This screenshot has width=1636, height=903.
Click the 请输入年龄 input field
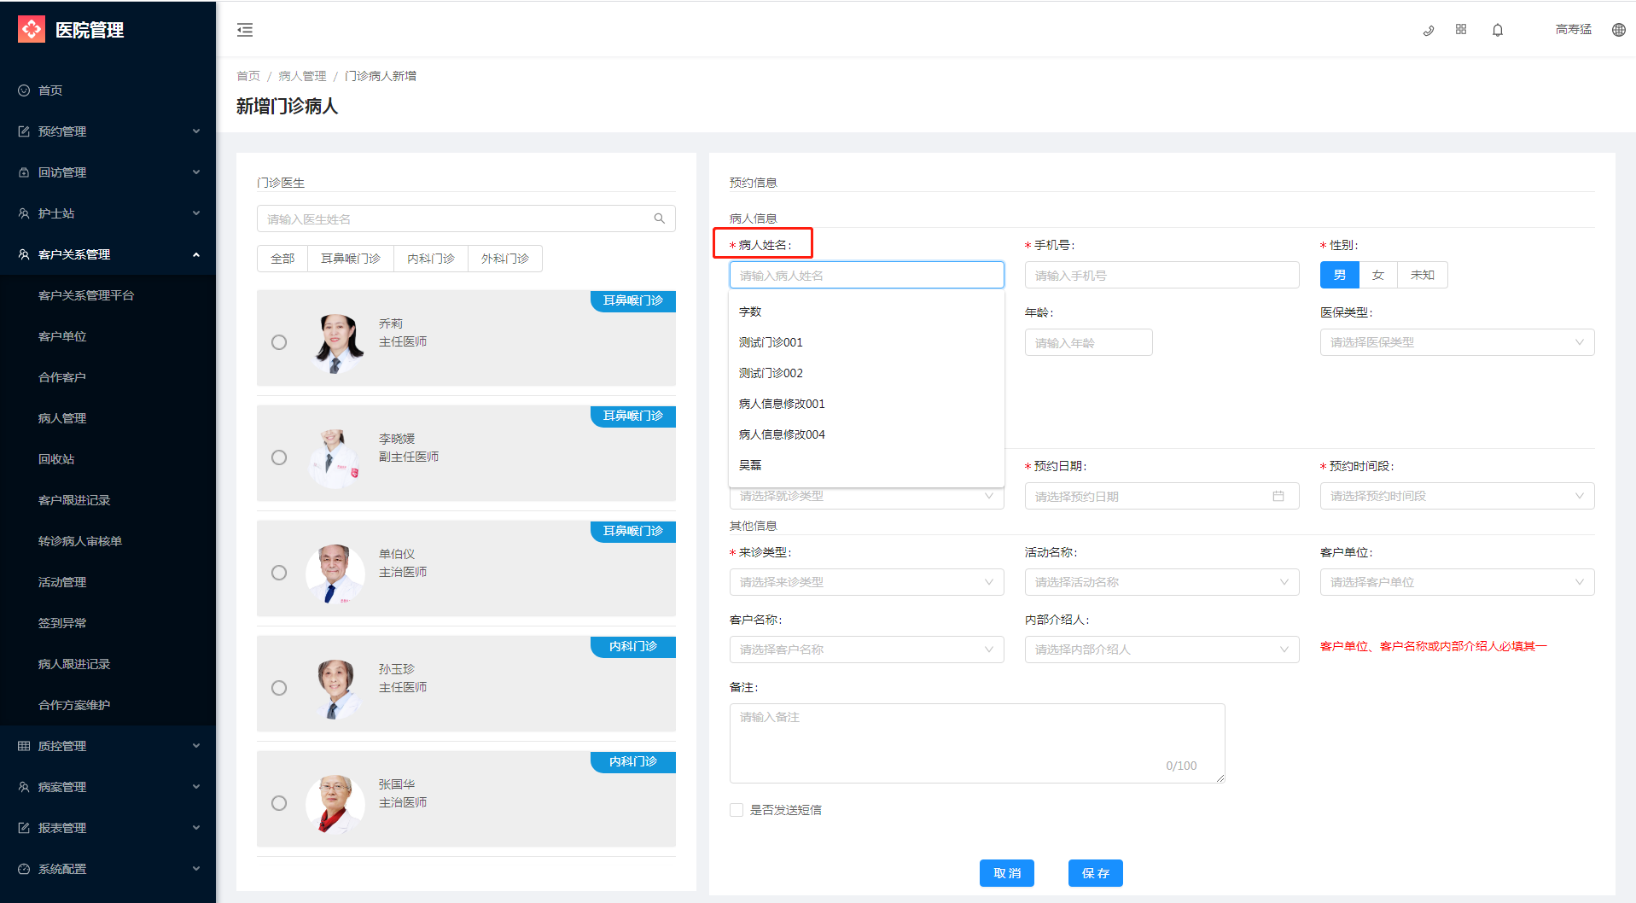1089,342
